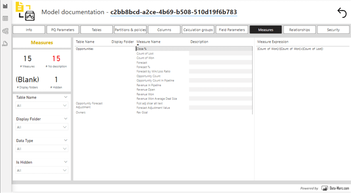
Task: Switch to the PQ Parameters tab
Action: point(63,30)
